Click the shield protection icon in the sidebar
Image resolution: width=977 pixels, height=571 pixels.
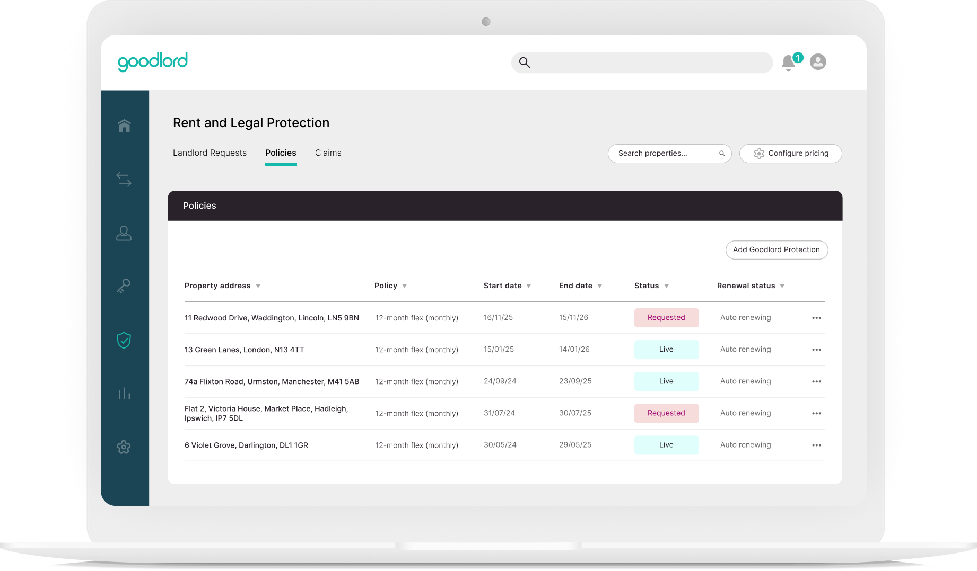124,340
